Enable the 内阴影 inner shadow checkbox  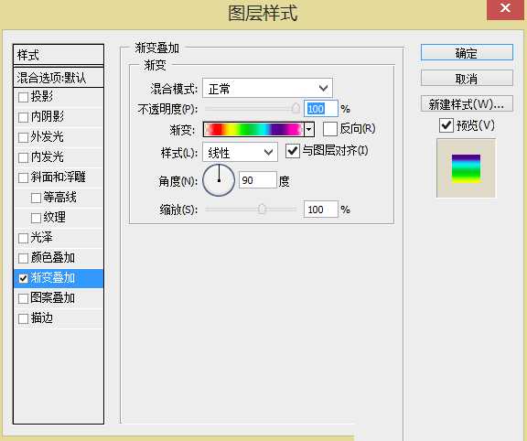point(23,118)
